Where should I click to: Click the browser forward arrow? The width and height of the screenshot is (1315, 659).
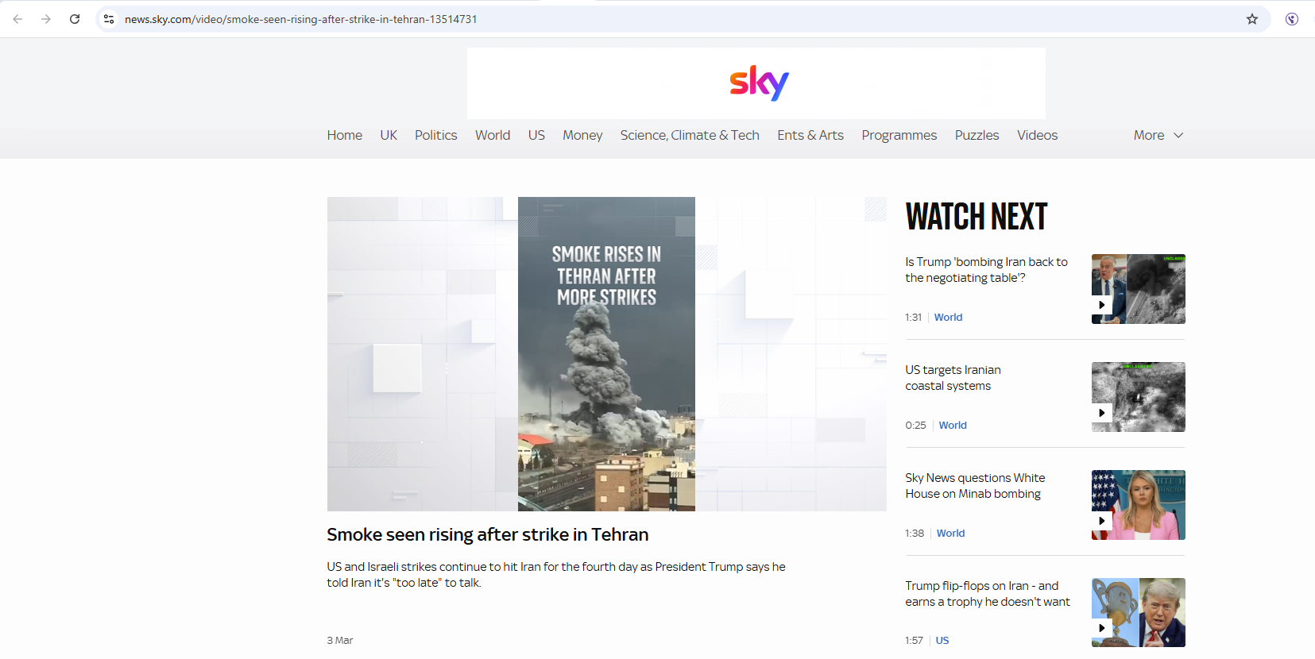[x=46, y=19]
